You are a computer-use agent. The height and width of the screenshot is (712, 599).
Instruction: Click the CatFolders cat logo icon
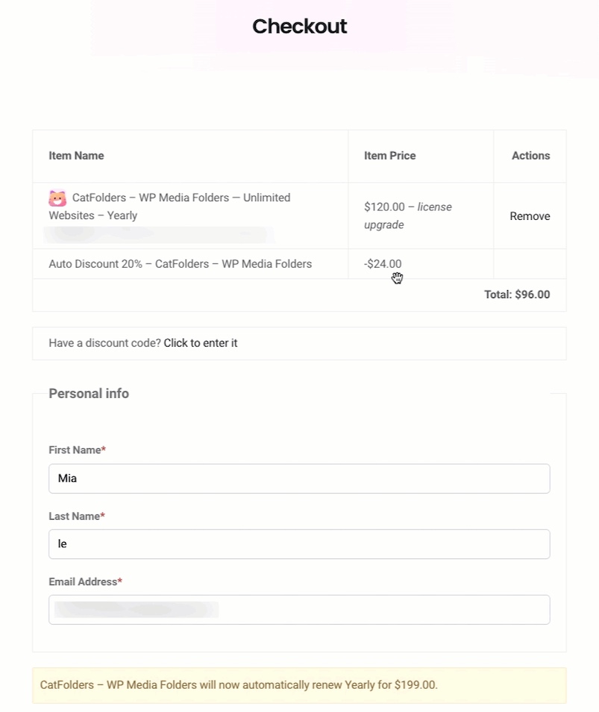pyautogui.click(x=57, y=198)
